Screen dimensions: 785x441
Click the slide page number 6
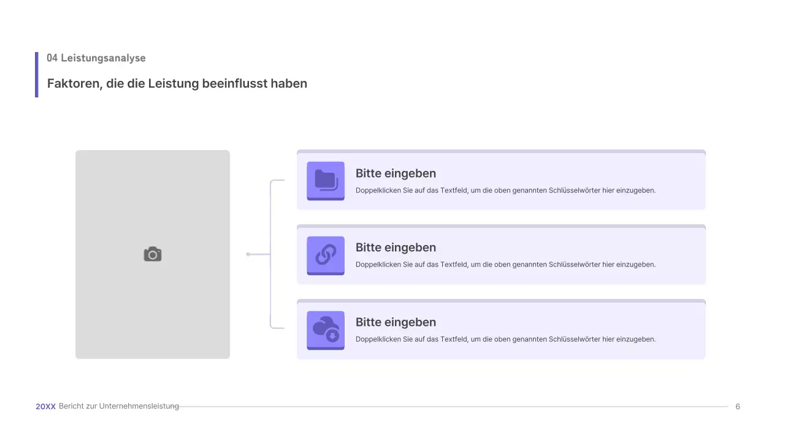(x=738, y=407)
